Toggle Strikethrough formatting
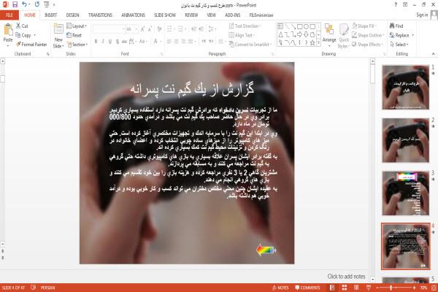Screen dimensions: 438x292 (124, 42)
